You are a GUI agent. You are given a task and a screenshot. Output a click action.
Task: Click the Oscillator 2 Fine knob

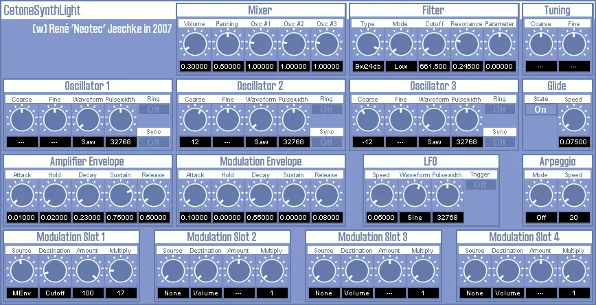(x=227, y=120)
